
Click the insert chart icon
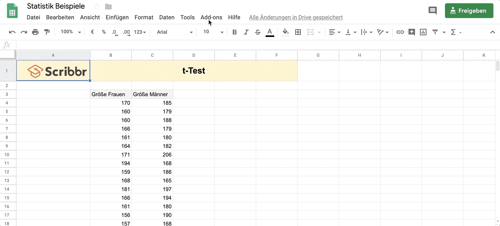click(x=423, y=32)
